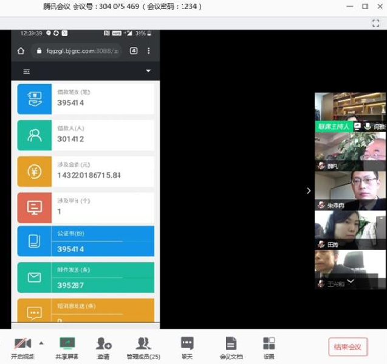This screenshot has height=364, width=387.
Task: Tap the browser home icon
Action: click(x=21, y=51)
